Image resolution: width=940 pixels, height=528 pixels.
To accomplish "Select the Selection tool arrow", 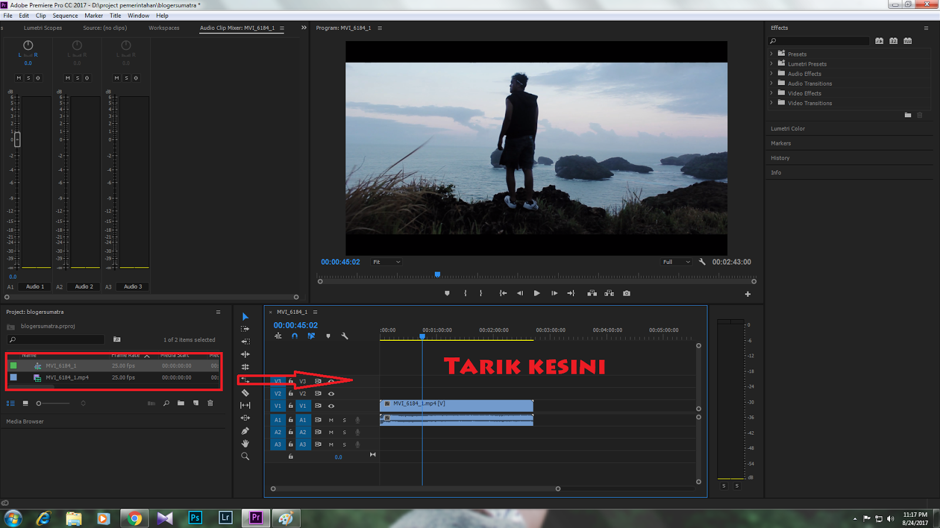I will (246, 317).
